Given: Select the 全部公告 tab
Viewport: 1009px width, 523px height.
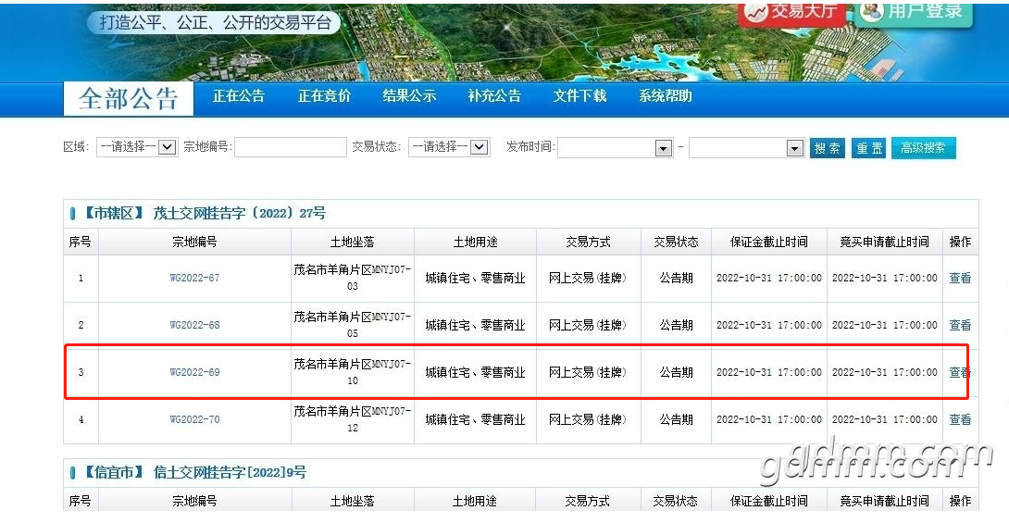Looking at the screenshot, I should [128, 98].
